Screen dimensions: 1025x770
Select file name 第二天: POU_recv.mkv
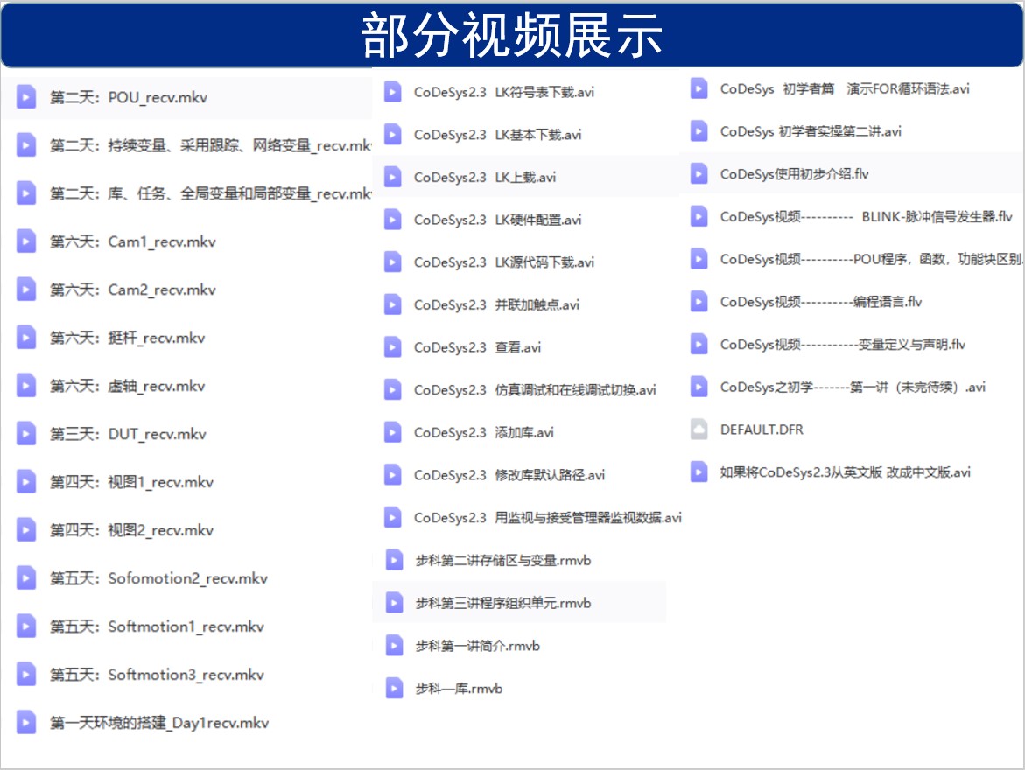tap(129, 97)
